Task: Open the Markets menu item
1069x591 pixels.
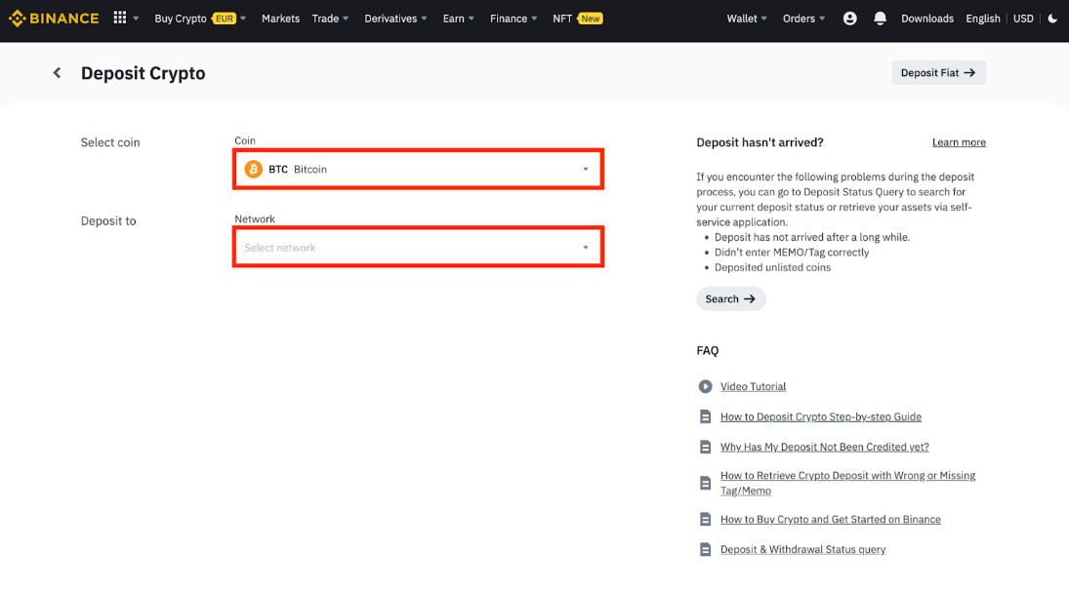Action: (280, 19)
